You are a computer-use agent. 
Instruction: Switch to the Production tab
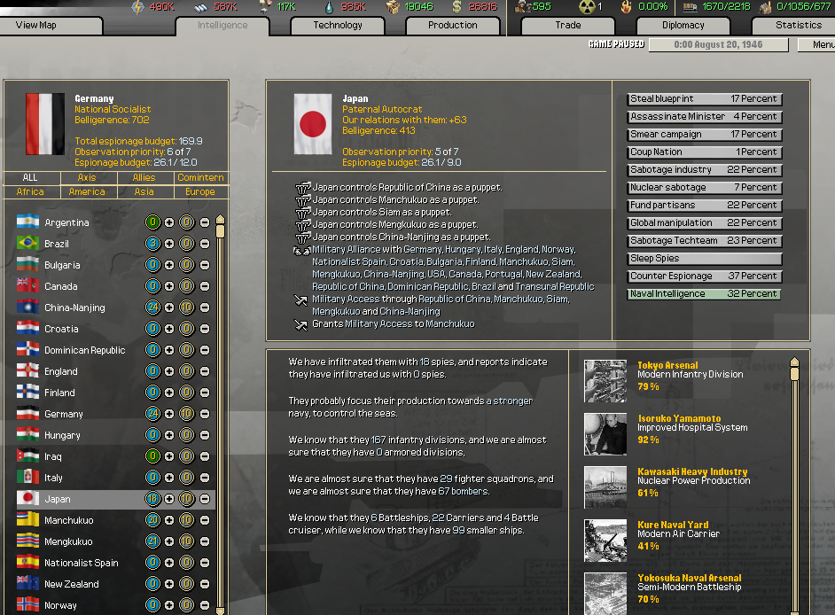(453, 26)
